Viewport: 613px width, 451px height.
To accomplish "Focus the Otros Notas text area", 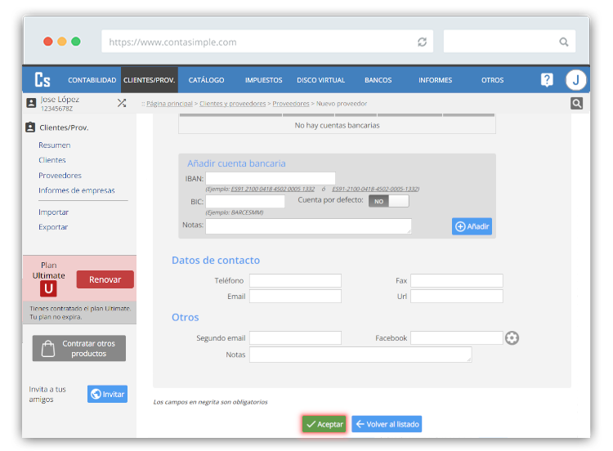I will [360, 355].
